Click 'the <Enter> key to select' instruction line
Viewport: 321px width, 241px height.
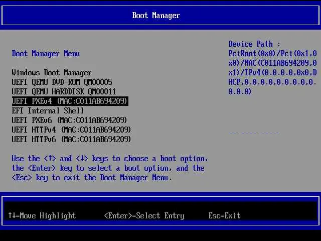tap(108, 168)
